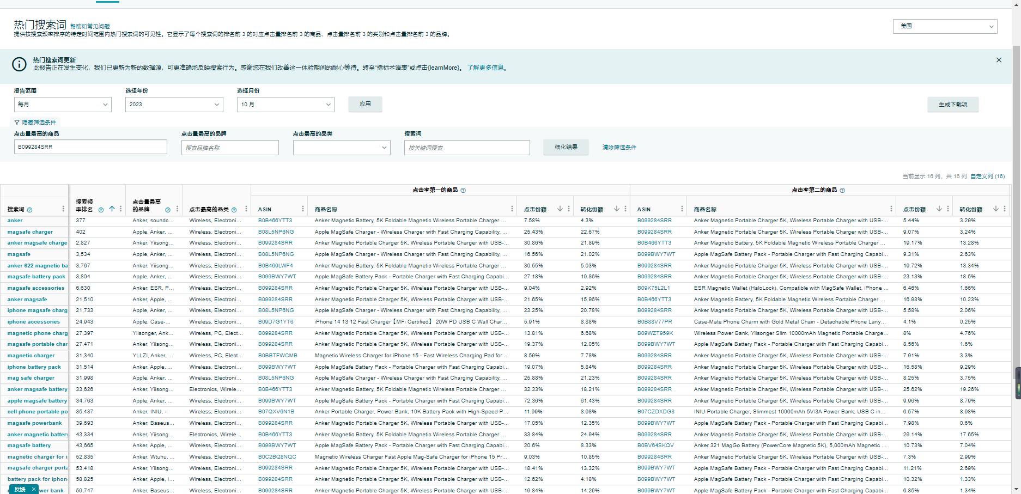Open ASIN link B09K75L2L1

tap(654, 288)
